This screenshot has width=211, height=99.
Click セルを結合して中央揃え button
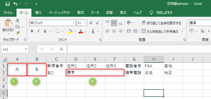click(160, 31)
